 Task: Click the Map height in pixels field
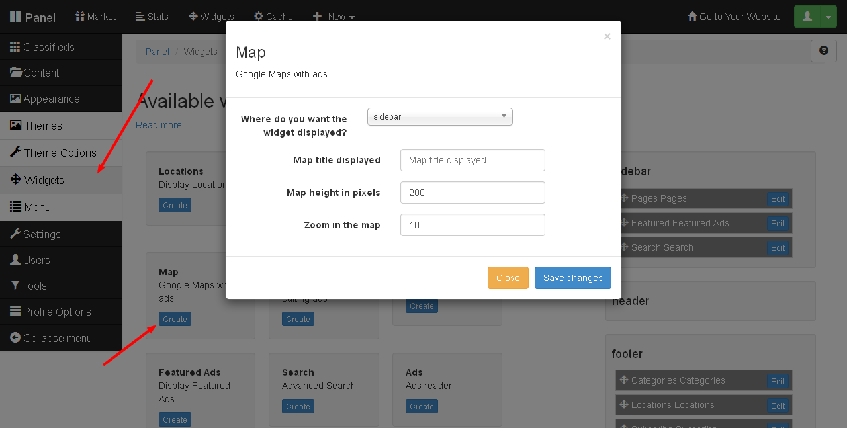tap(472, 193)
